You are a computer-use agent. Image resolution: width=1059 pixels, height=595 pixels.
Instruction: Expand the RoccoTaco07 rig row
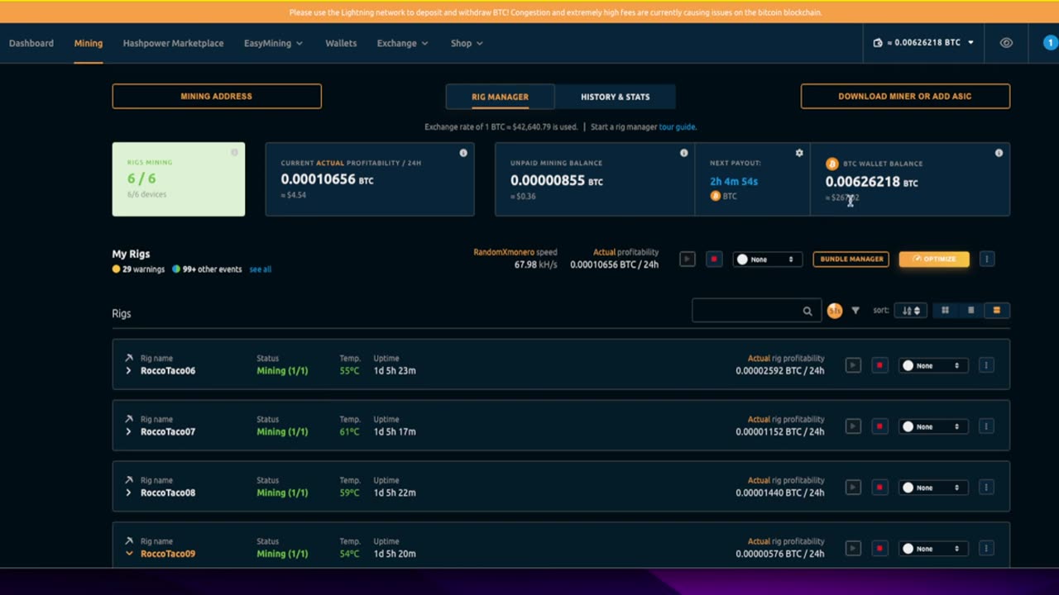point(128,432)
